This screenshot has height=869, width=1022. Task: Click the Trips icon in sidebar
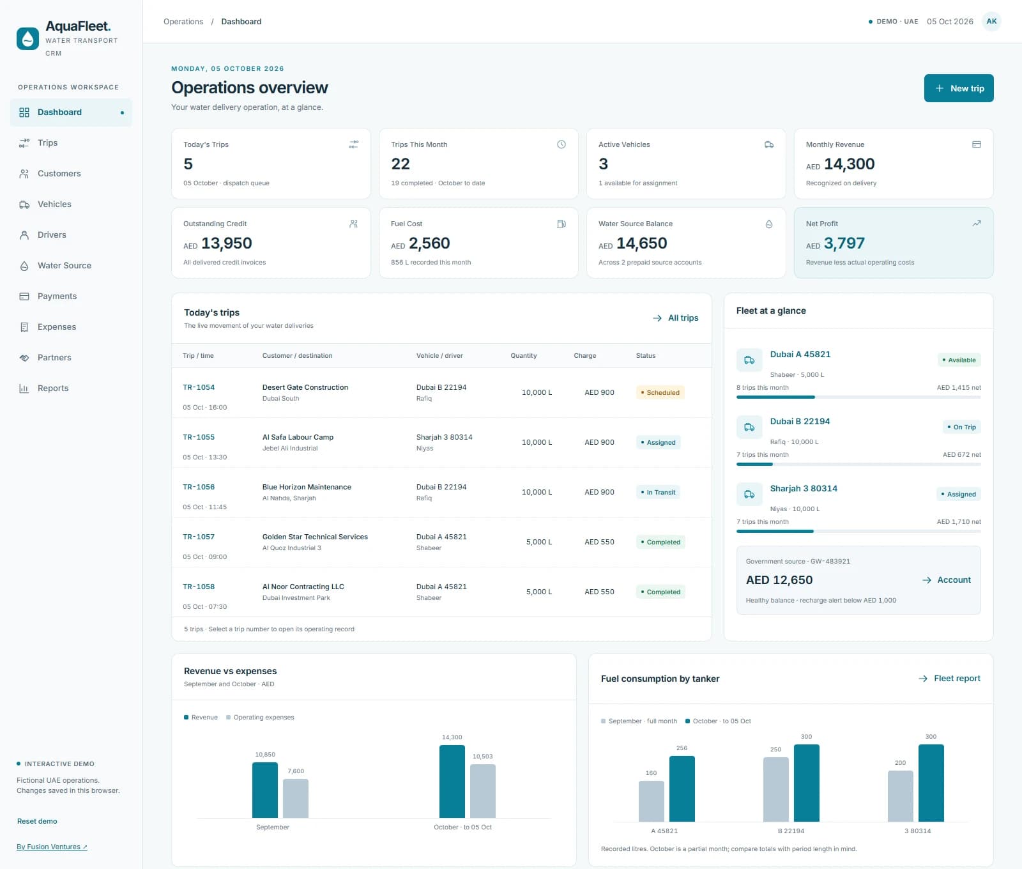tap(24, 143)
